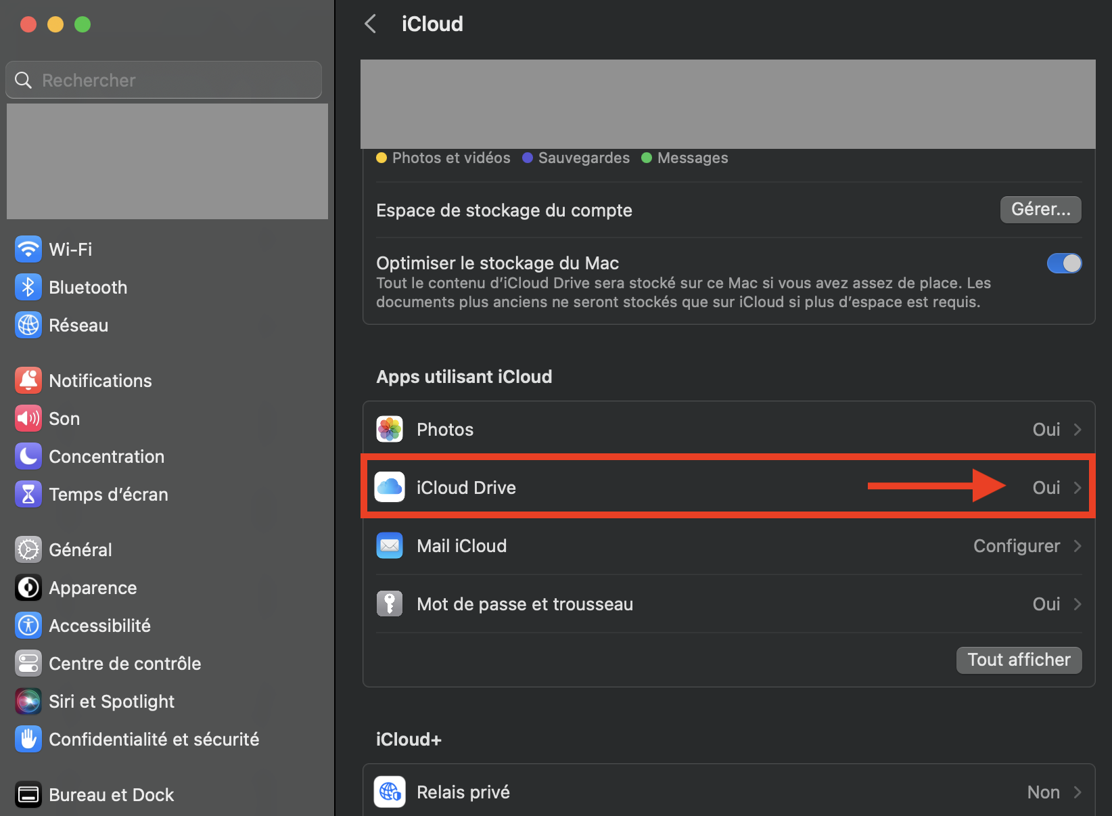Click the Tout afficher button

(1019, 660)
